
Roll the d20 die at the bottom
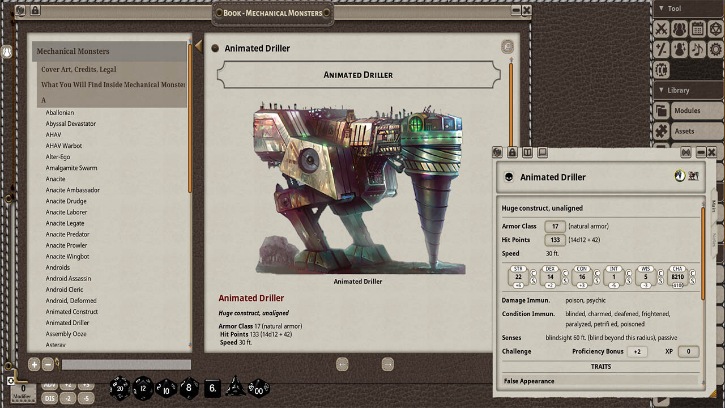click(121, 388)
